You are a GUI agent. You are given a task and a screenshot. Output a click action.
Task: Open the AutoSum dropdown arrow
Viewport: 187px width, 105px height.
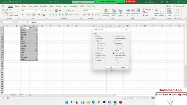point(153,10)
